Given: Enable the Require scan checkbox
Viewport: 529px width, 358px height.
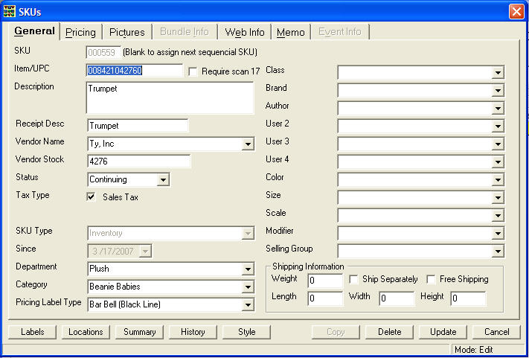Looking at the screenshot, I should coord(193,71).
